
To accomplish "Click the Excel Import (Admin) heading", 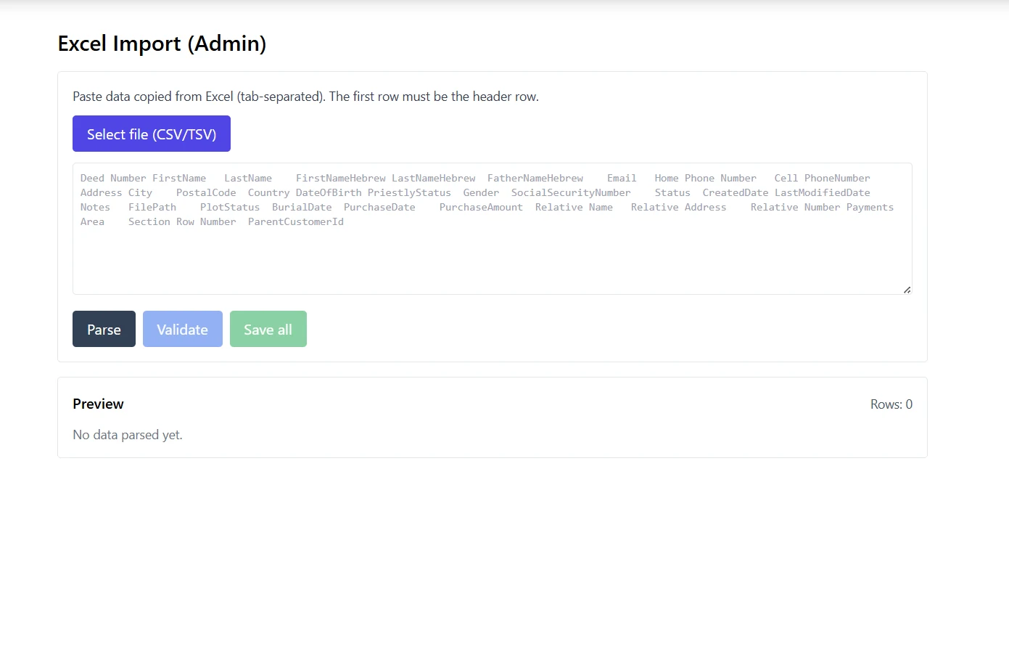I will pos(162,44).
